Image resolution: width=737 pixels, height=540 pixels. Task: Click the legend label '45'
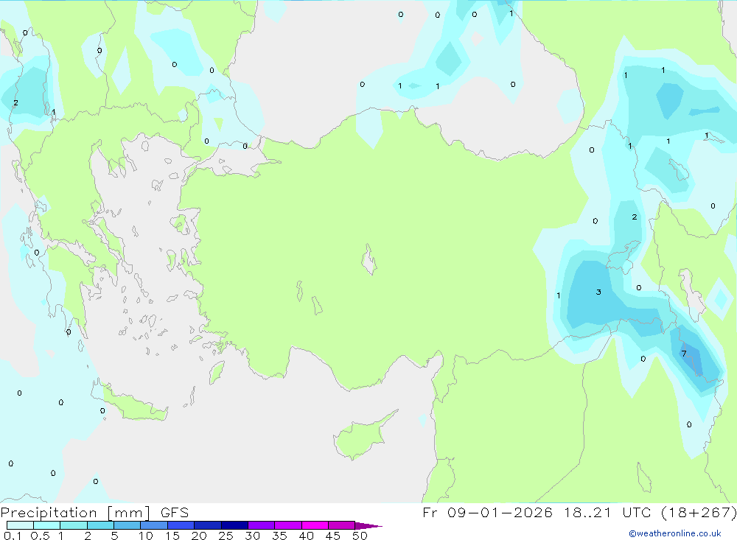coord(333,536)
